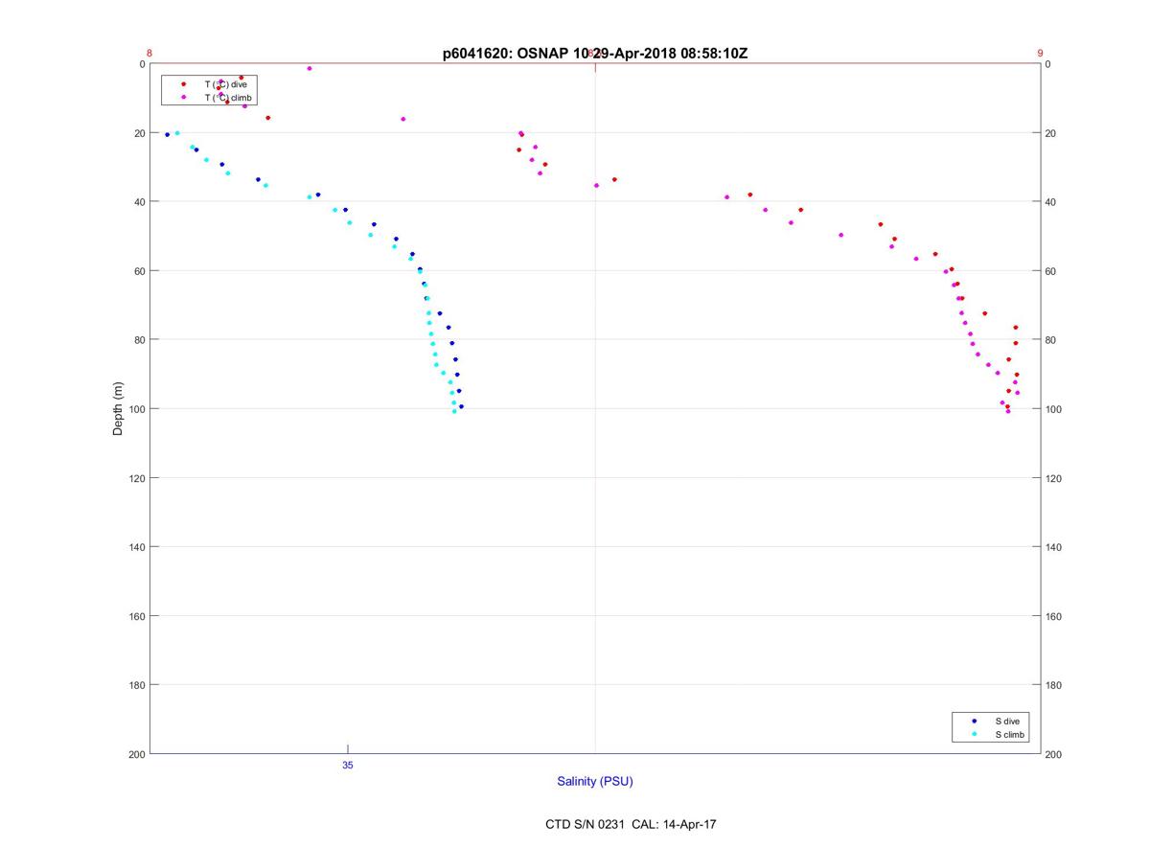The image size is (1150, 848).
Task: Click right depth axis tick label 120
Action: [x=1054, y=478]
